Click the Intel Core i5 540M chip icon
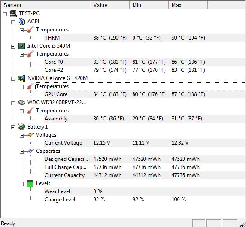 pyautogui.click(x=22, y=46)
